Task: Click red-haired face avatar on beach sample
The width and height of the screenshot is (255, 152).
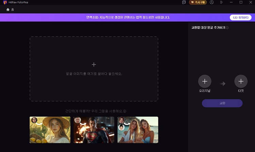Action: coord(121,120)
